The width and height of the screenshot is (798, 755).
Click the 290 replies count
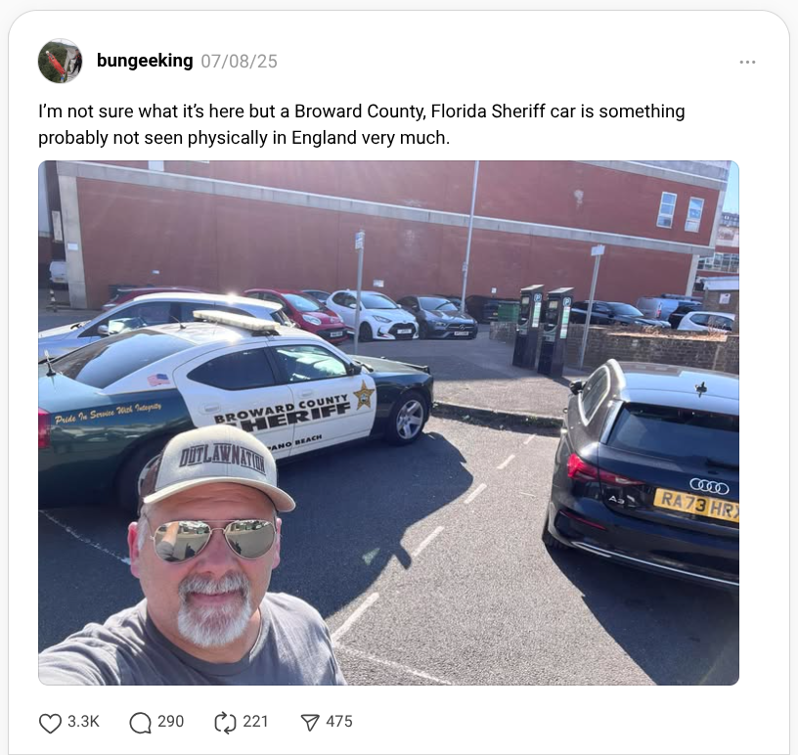(x=170, y=722)
